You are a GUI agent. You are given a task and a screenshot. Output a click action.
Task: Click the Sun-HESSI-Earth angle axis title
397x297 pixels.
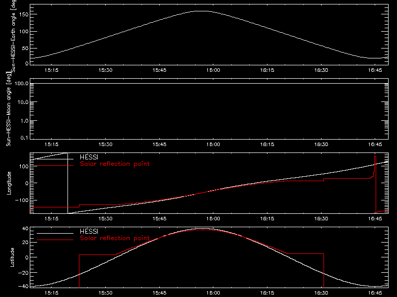point(13,35)
